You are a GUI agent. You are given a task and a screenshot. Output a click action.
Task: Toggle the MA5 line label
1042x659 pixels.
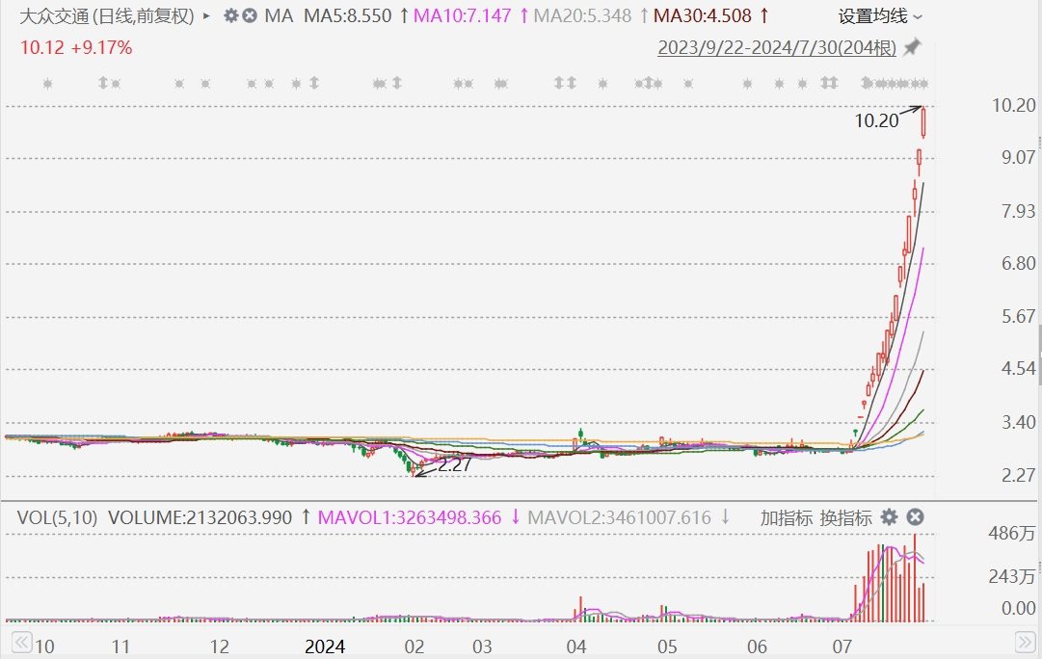(x=348, y=16)
